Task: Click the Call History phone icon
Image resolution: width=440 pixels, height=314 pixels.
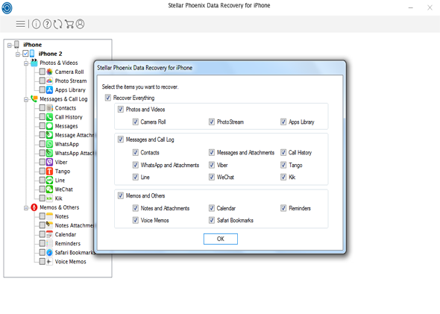Action: (49, 117)
